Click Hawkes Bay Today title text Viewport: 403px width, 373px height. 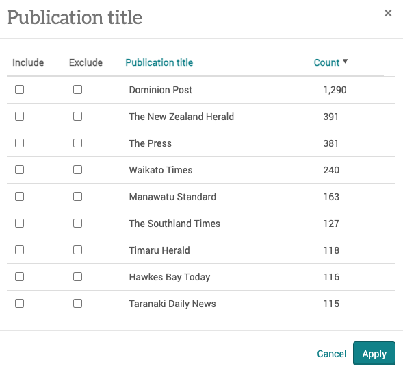pyautogui.click(x=170, y=278)
